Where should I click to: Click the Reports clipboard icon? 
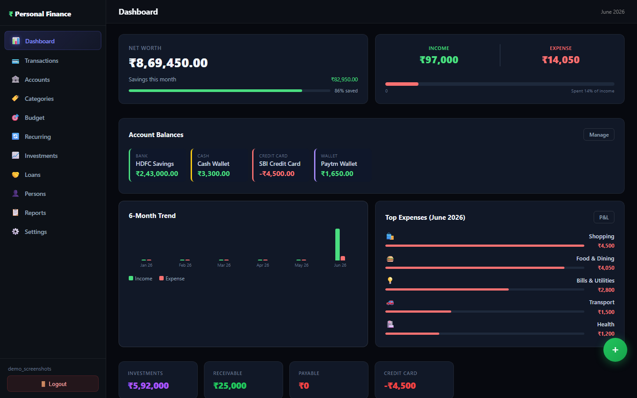(x=15, y=212)
